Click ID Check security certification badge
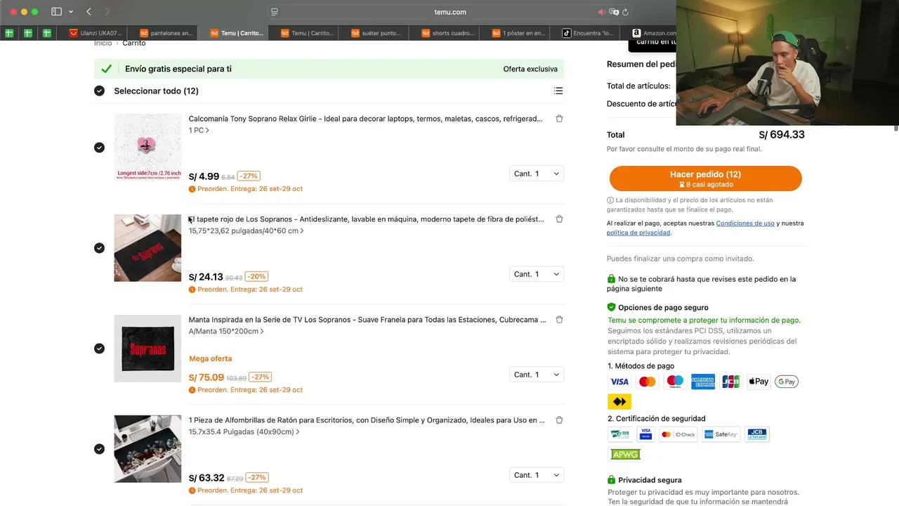899x506 pixels. (x=679, y=434)
